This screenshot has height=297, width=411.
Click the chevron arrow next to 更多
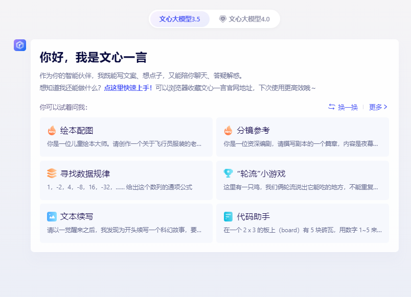pyautogui.click(x=385, y=107)
